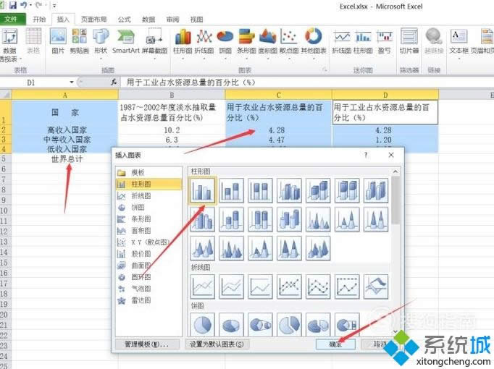Select cell A5 '世界总计'
Screen dimensions: 494x369
[65, 159]
